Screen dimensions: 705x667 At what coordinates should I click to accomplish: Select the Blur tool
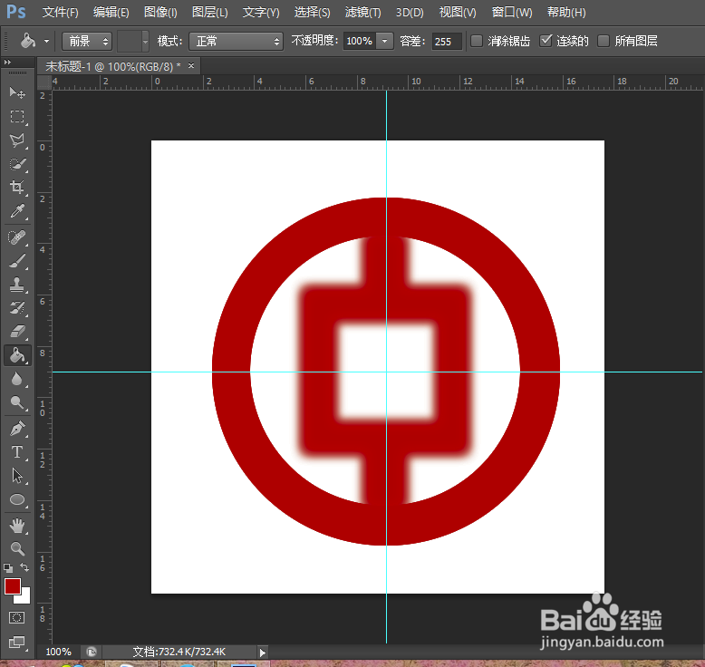pyautogui.click(x=17, y=379)
